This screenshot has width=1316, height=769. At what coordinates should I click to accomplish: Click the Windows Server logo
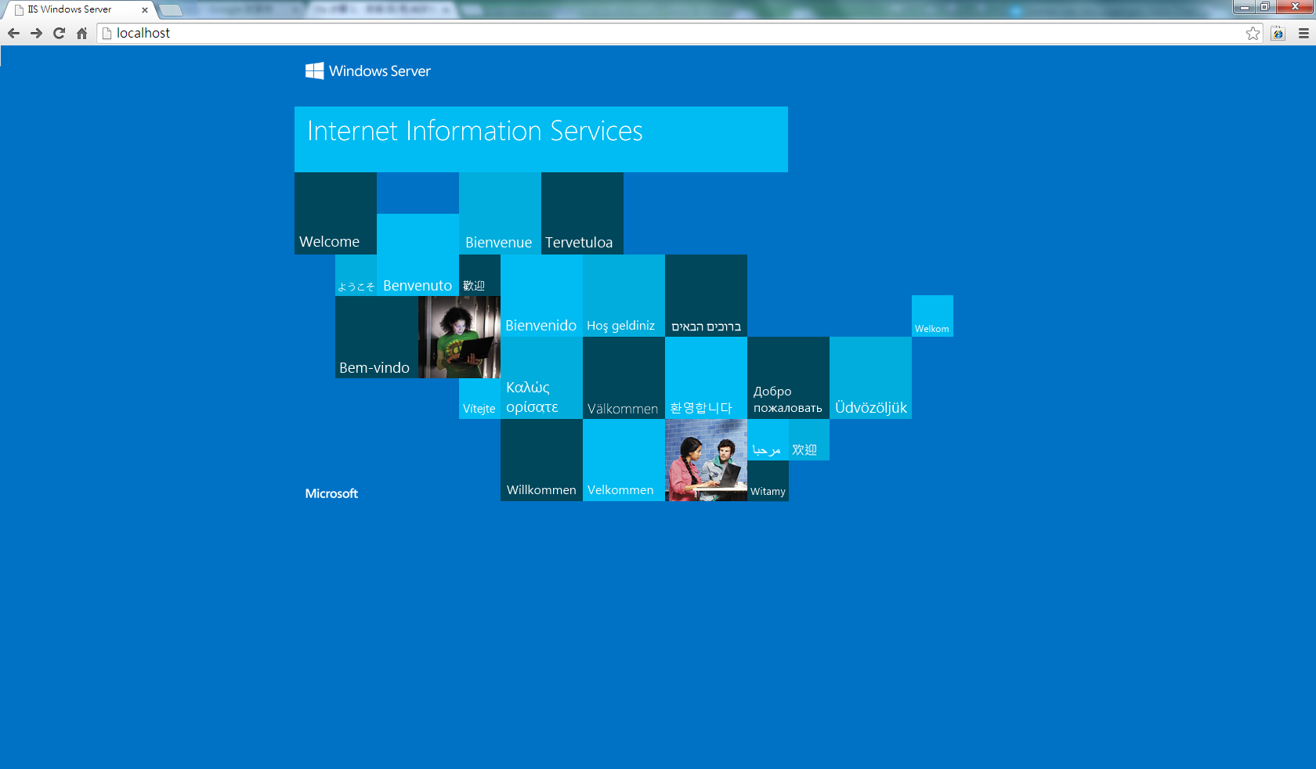pyautogui.click(x=315, y=70)
